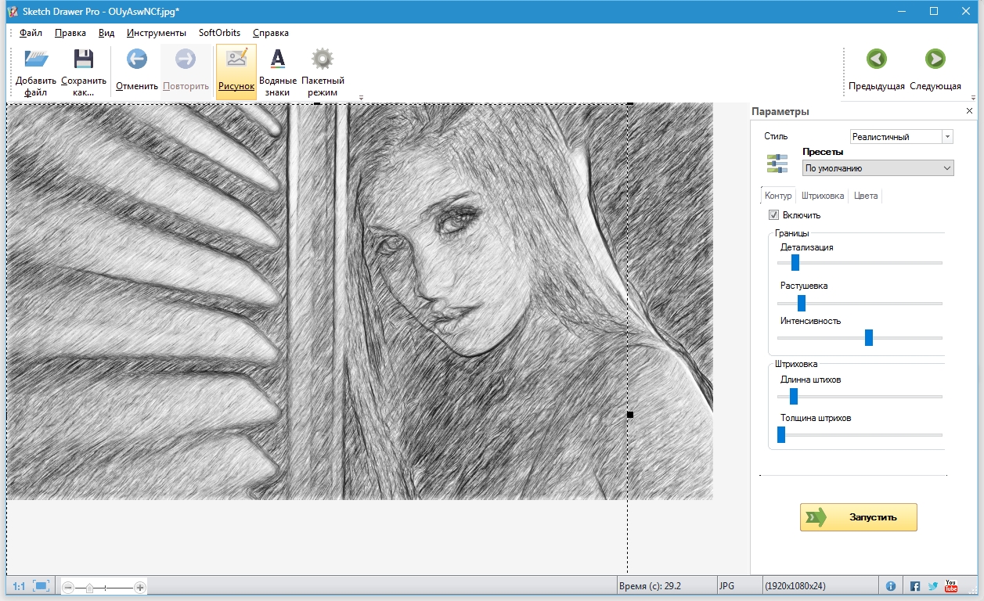Screen dimensions: 984x601
Task: Open Batch mode (Пакетный режим) gear icon
Action: pos(323,59)
